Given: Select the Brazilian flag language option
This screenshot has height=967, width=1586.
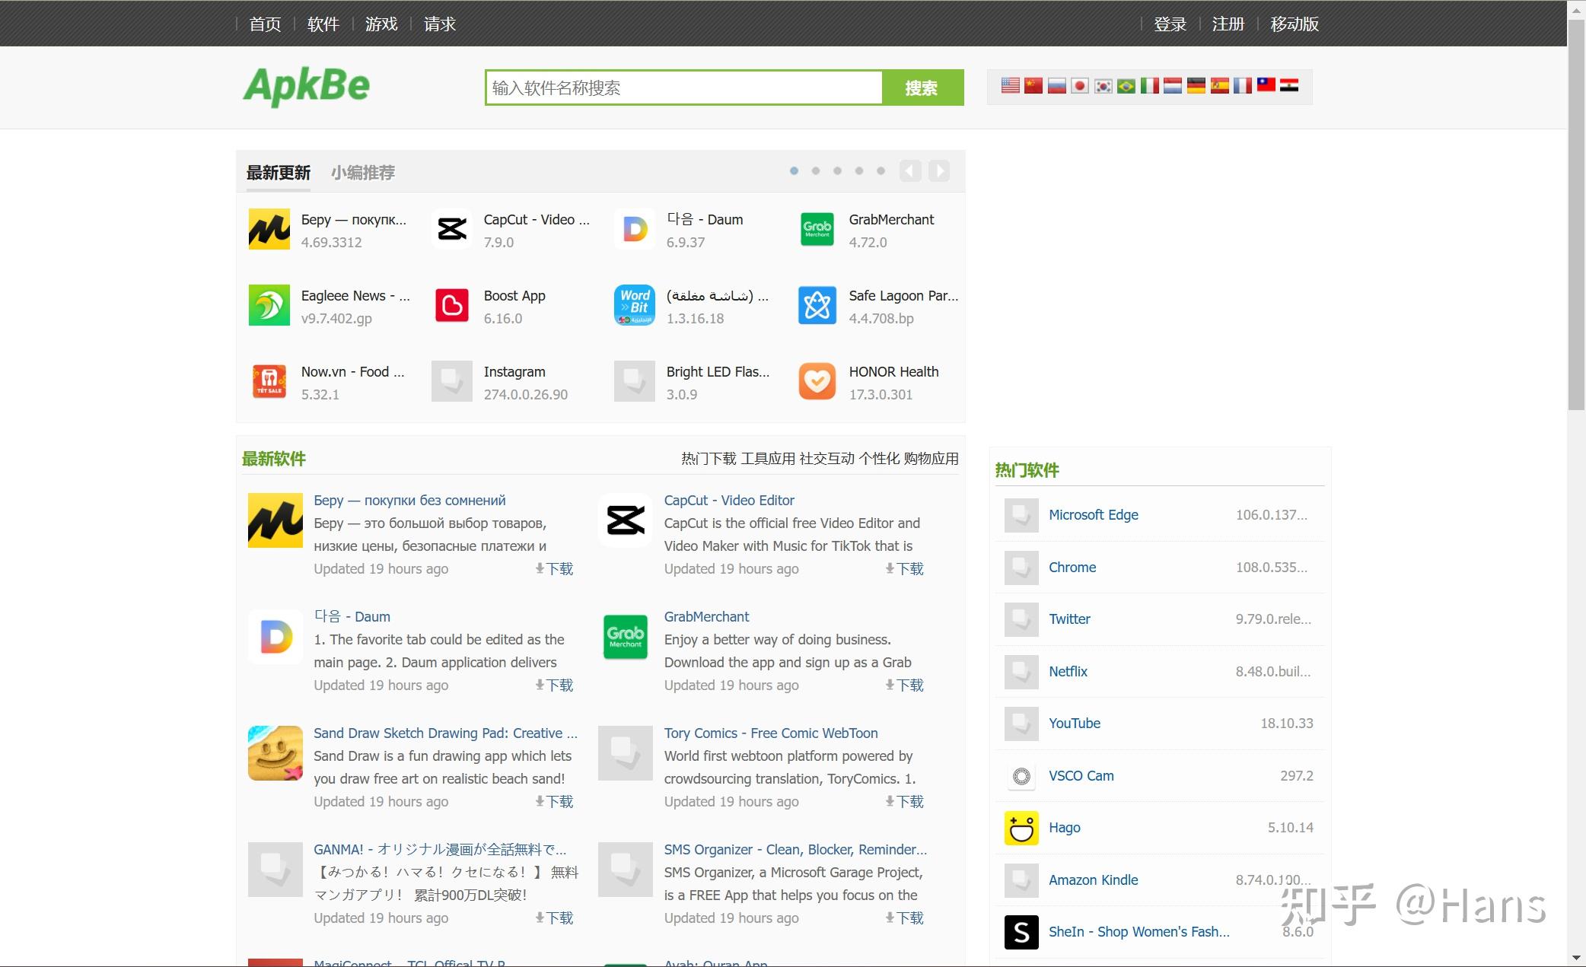Looking at the screenshot, I should (x=1126, y=86).
